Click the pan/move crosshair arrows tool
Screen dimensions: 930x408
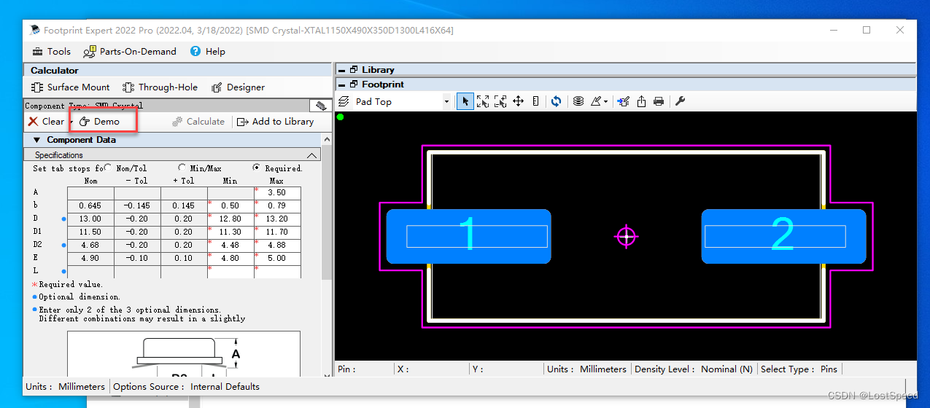[x=518, y=102]
